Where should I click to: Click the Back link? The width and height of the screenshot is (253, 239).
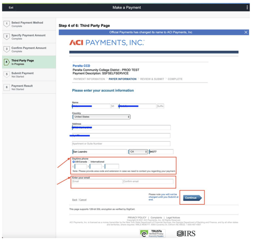coord(75,200)
